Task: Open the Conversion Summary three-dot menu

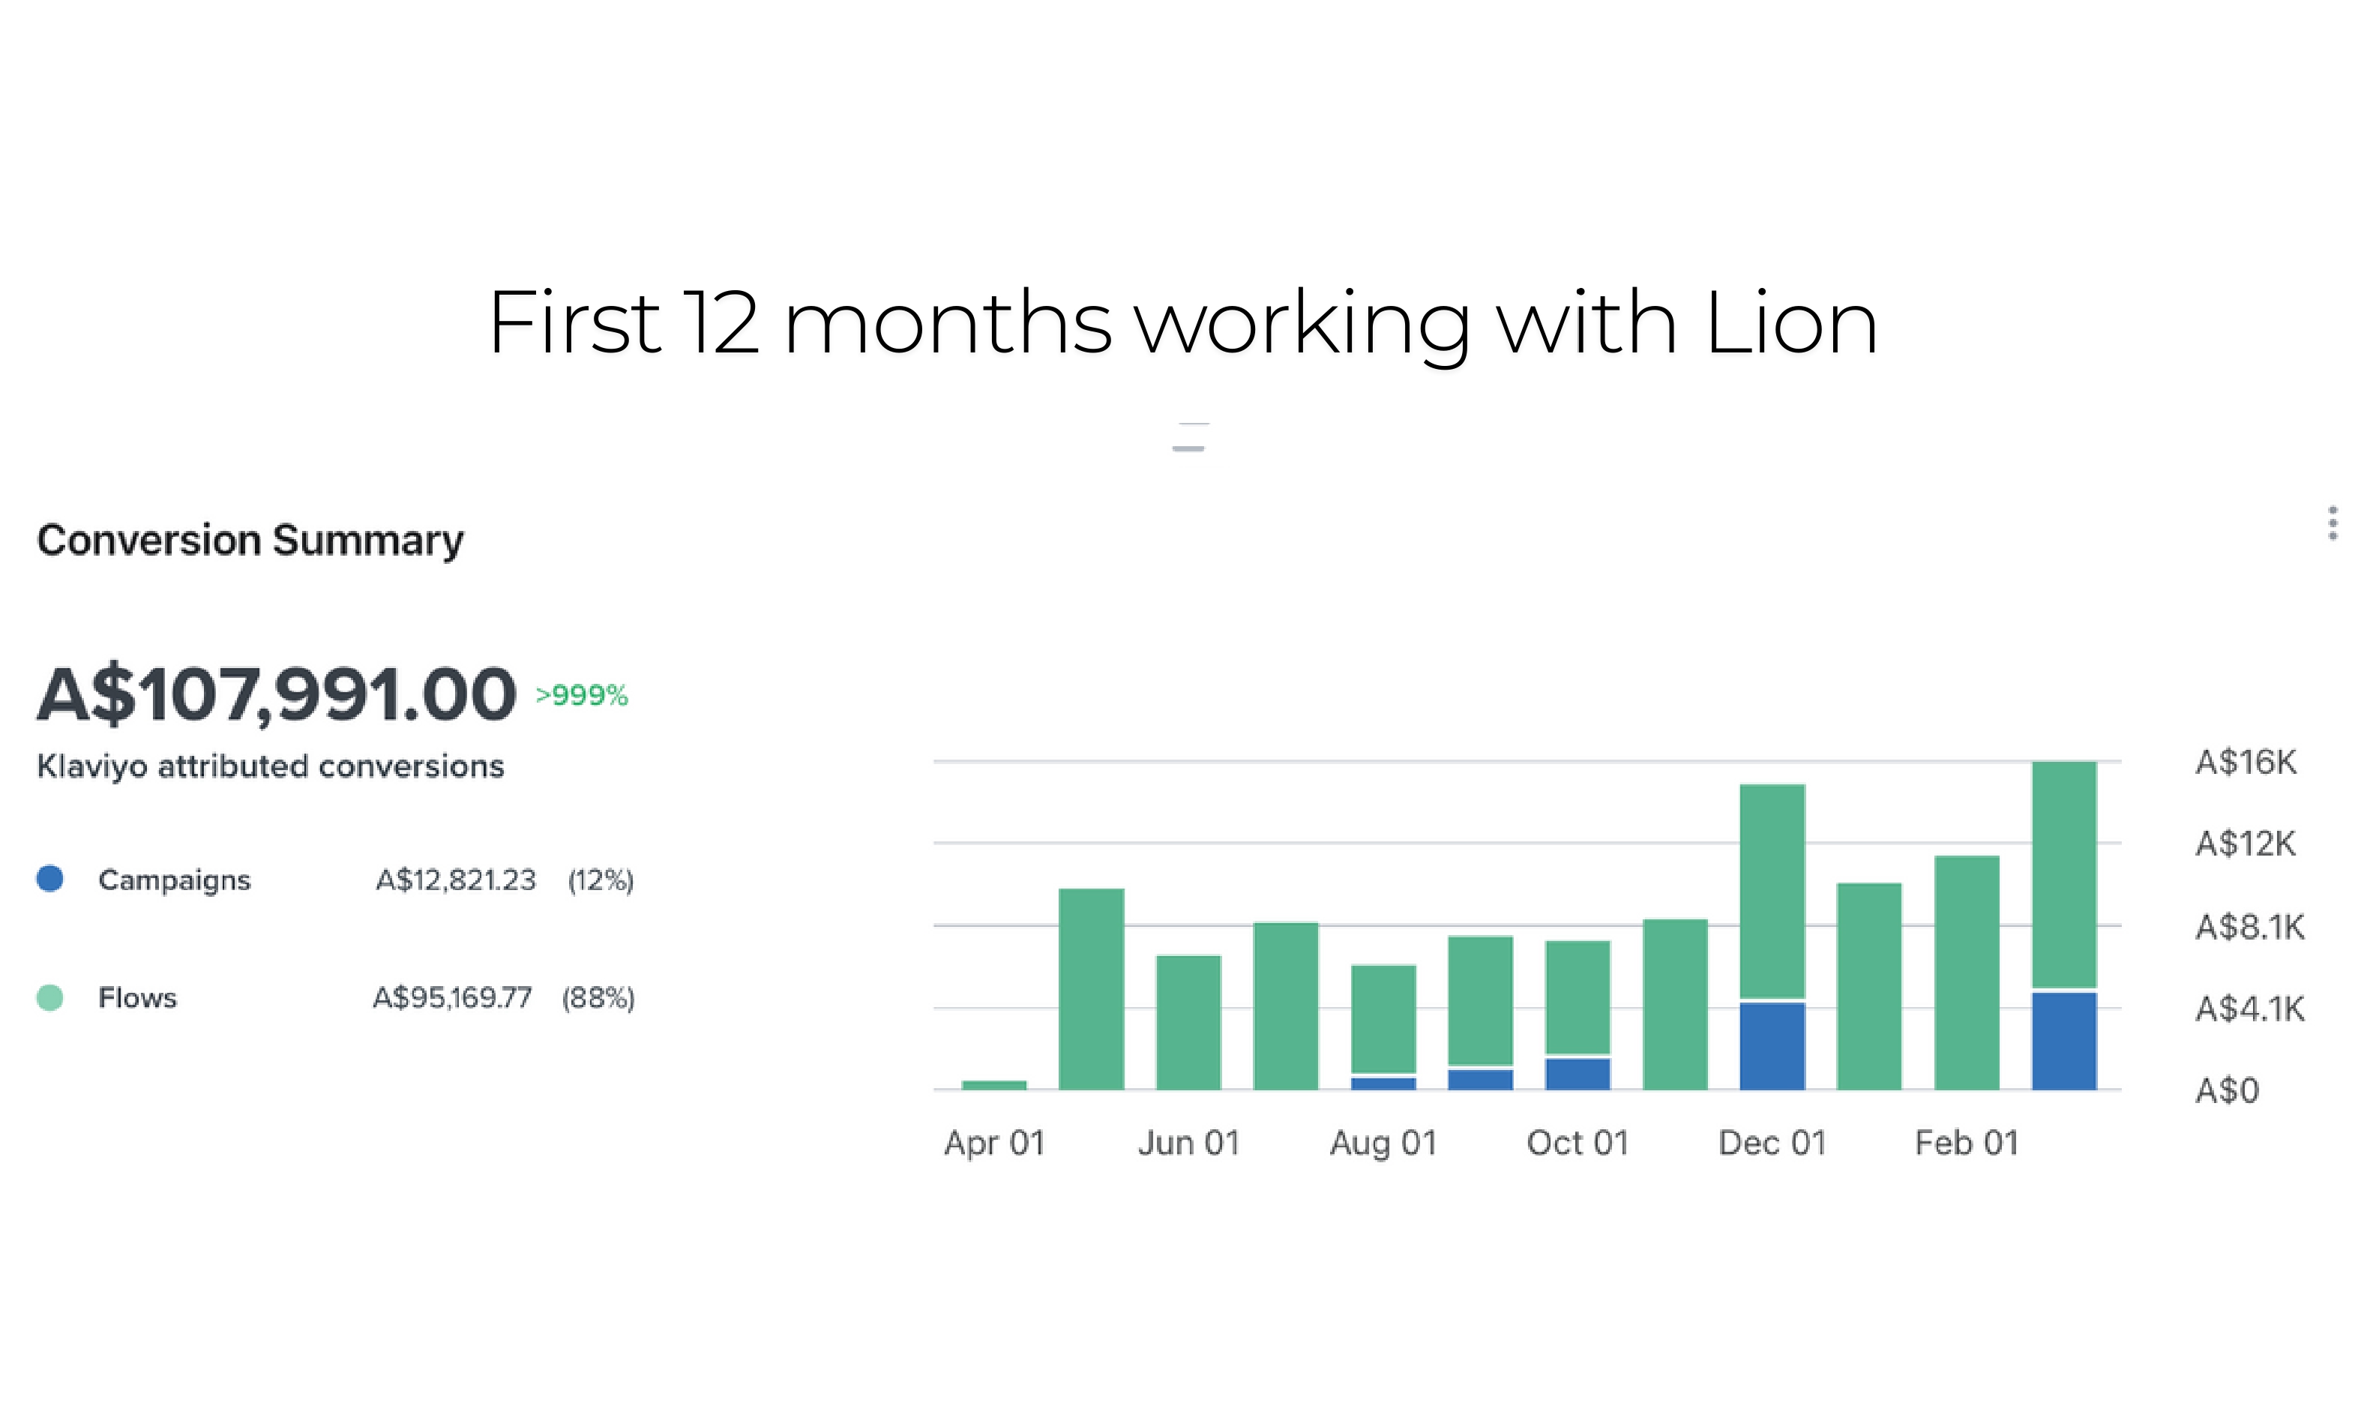Action: coord(2332,523)
